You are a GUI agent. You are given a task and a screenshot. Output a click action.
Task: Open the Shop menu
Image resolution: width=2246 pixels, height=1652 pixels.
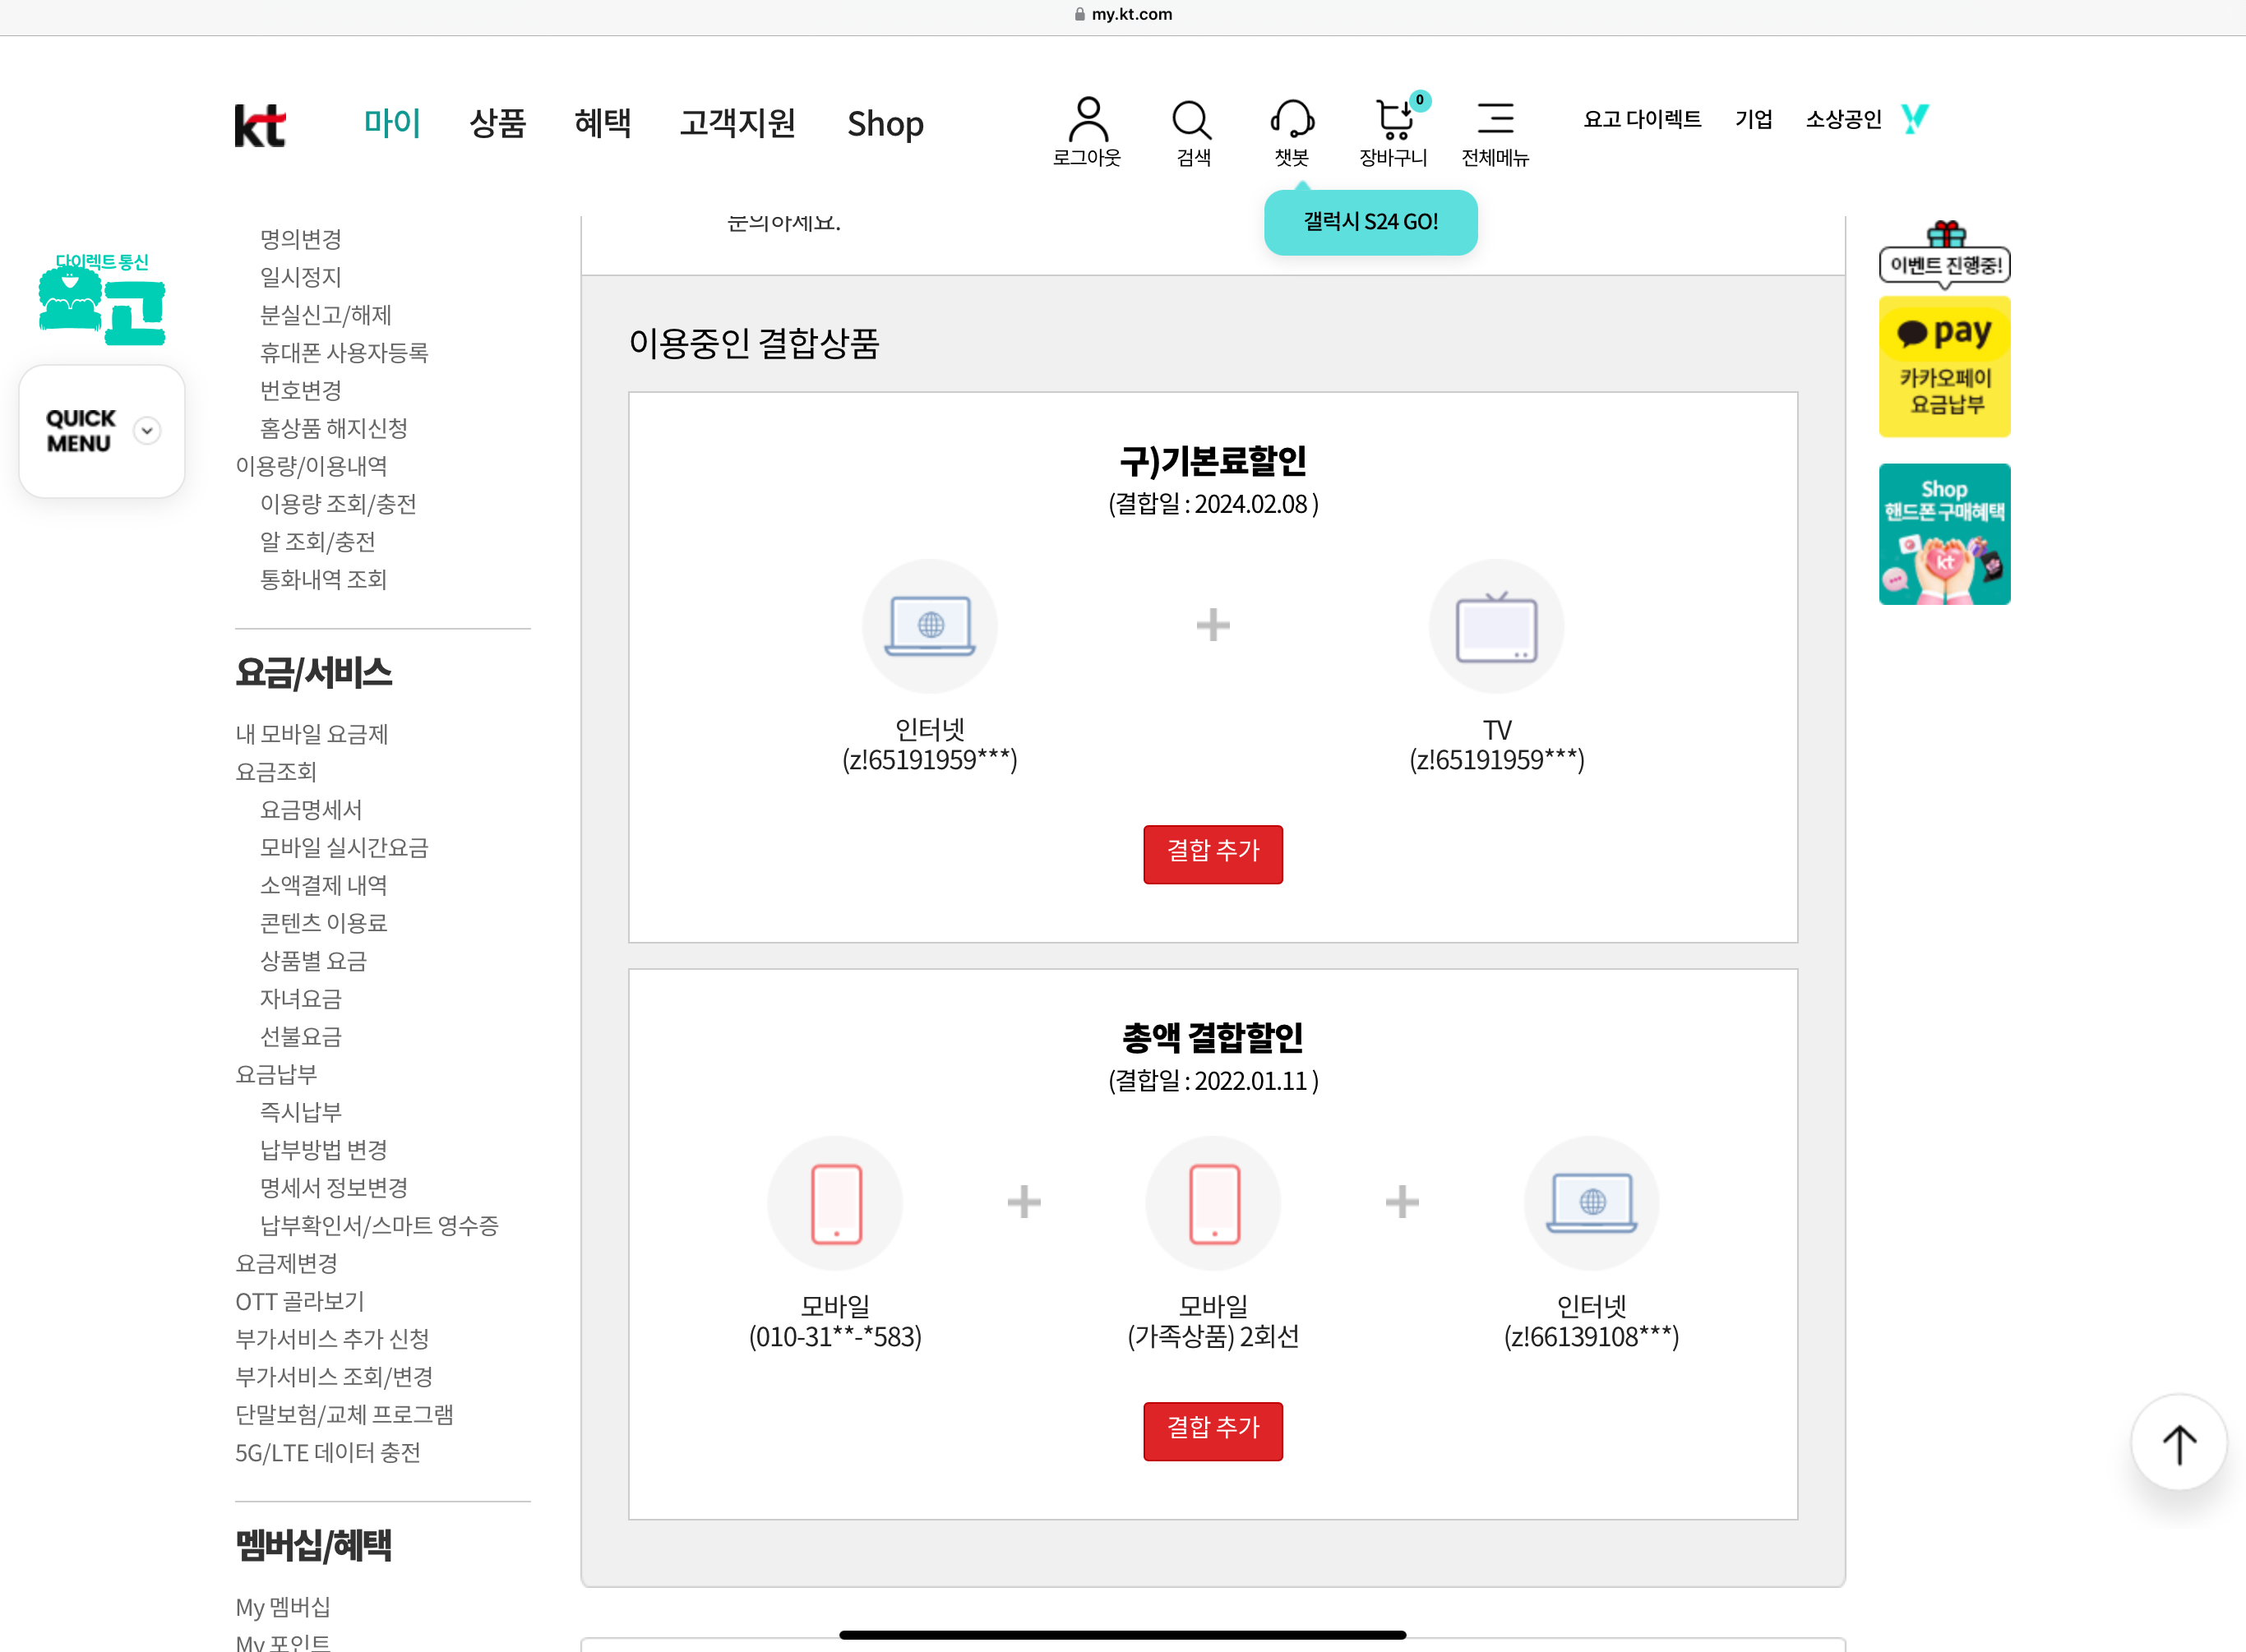[x=884, y=124]
